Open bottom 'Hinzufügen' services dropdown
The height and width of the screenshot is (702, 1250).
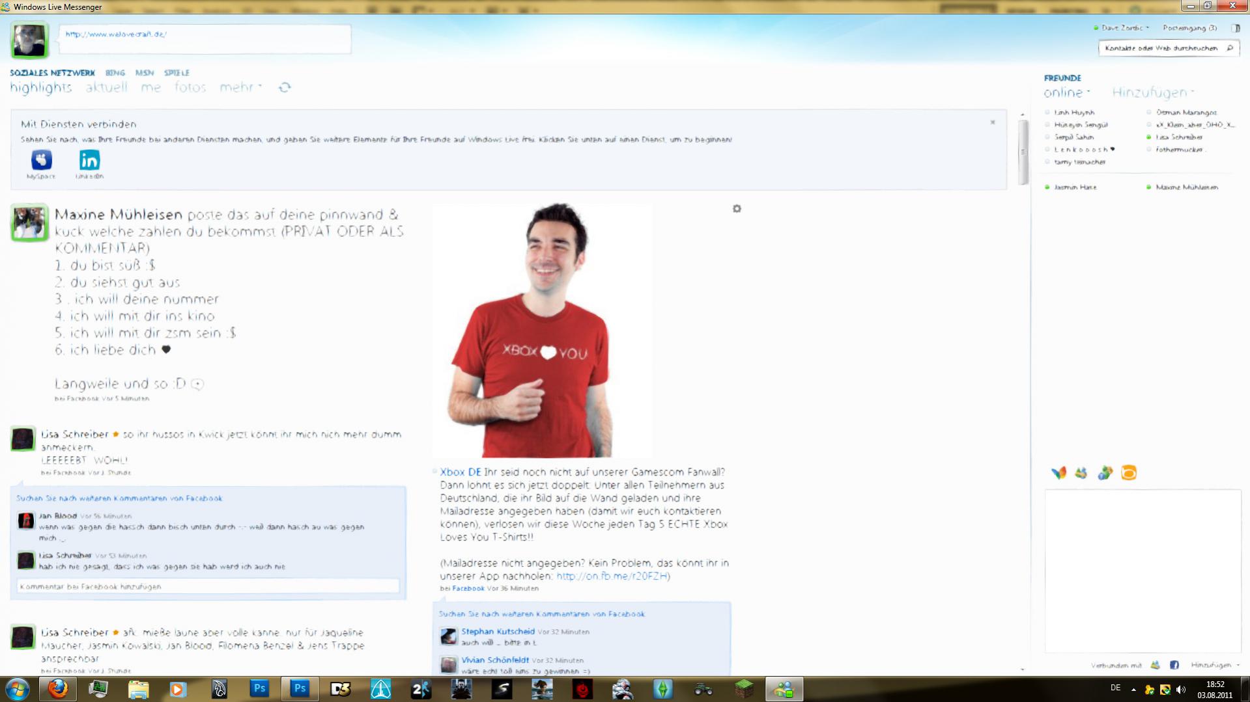click(1215, 665)
